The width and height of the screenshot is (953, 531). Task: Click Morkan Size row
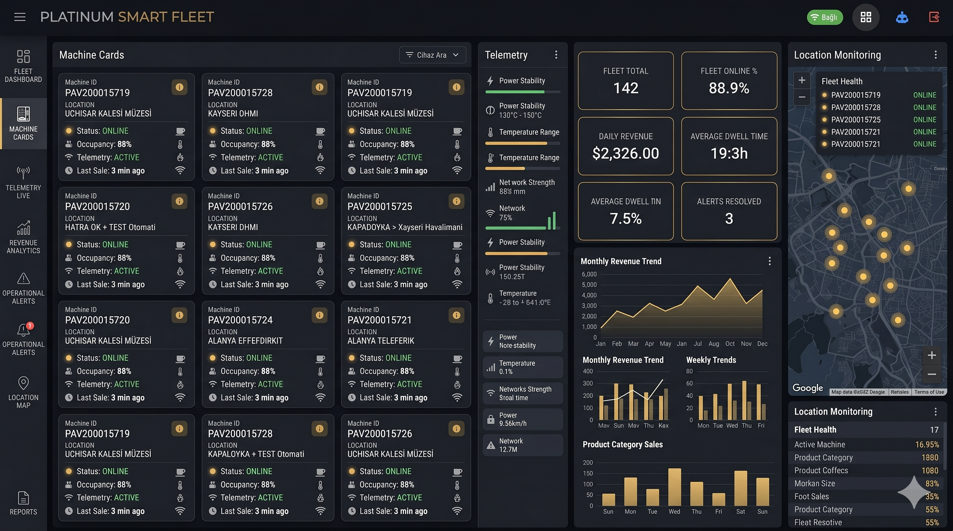tap(866, 483)
